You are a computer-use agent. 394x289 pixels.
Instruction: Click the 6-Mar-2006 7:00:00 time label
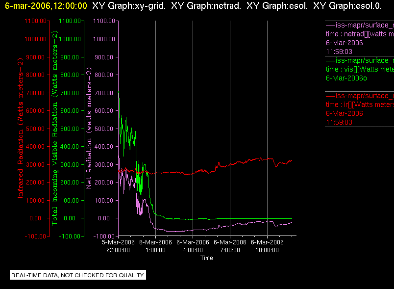tap(230, 246)
